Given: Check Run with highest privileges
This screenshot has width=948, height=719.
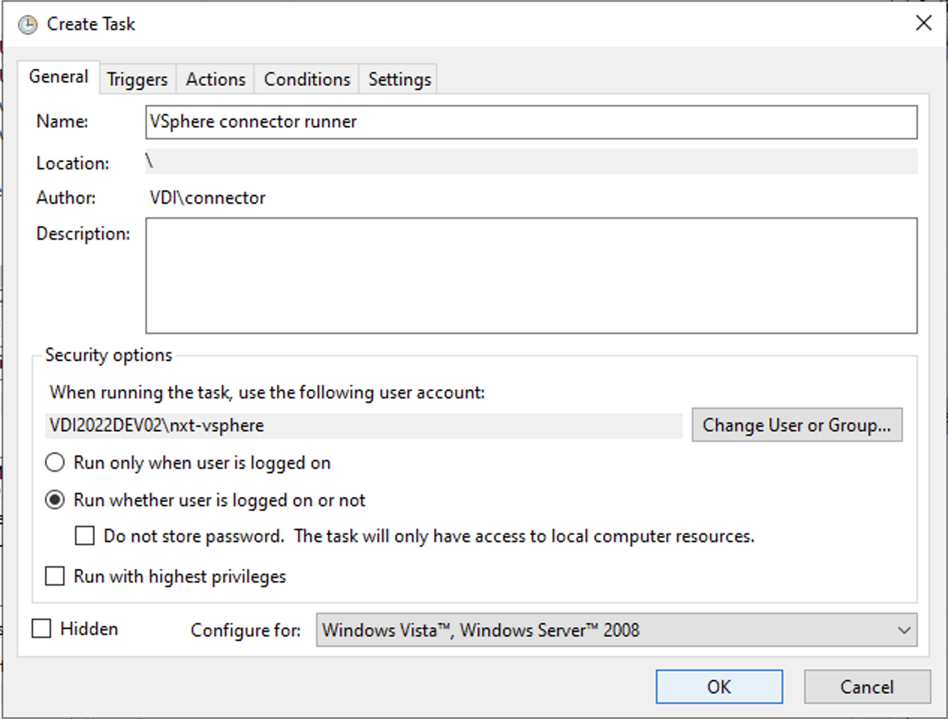Looking at the screenshot, I should tap(55, 576).
